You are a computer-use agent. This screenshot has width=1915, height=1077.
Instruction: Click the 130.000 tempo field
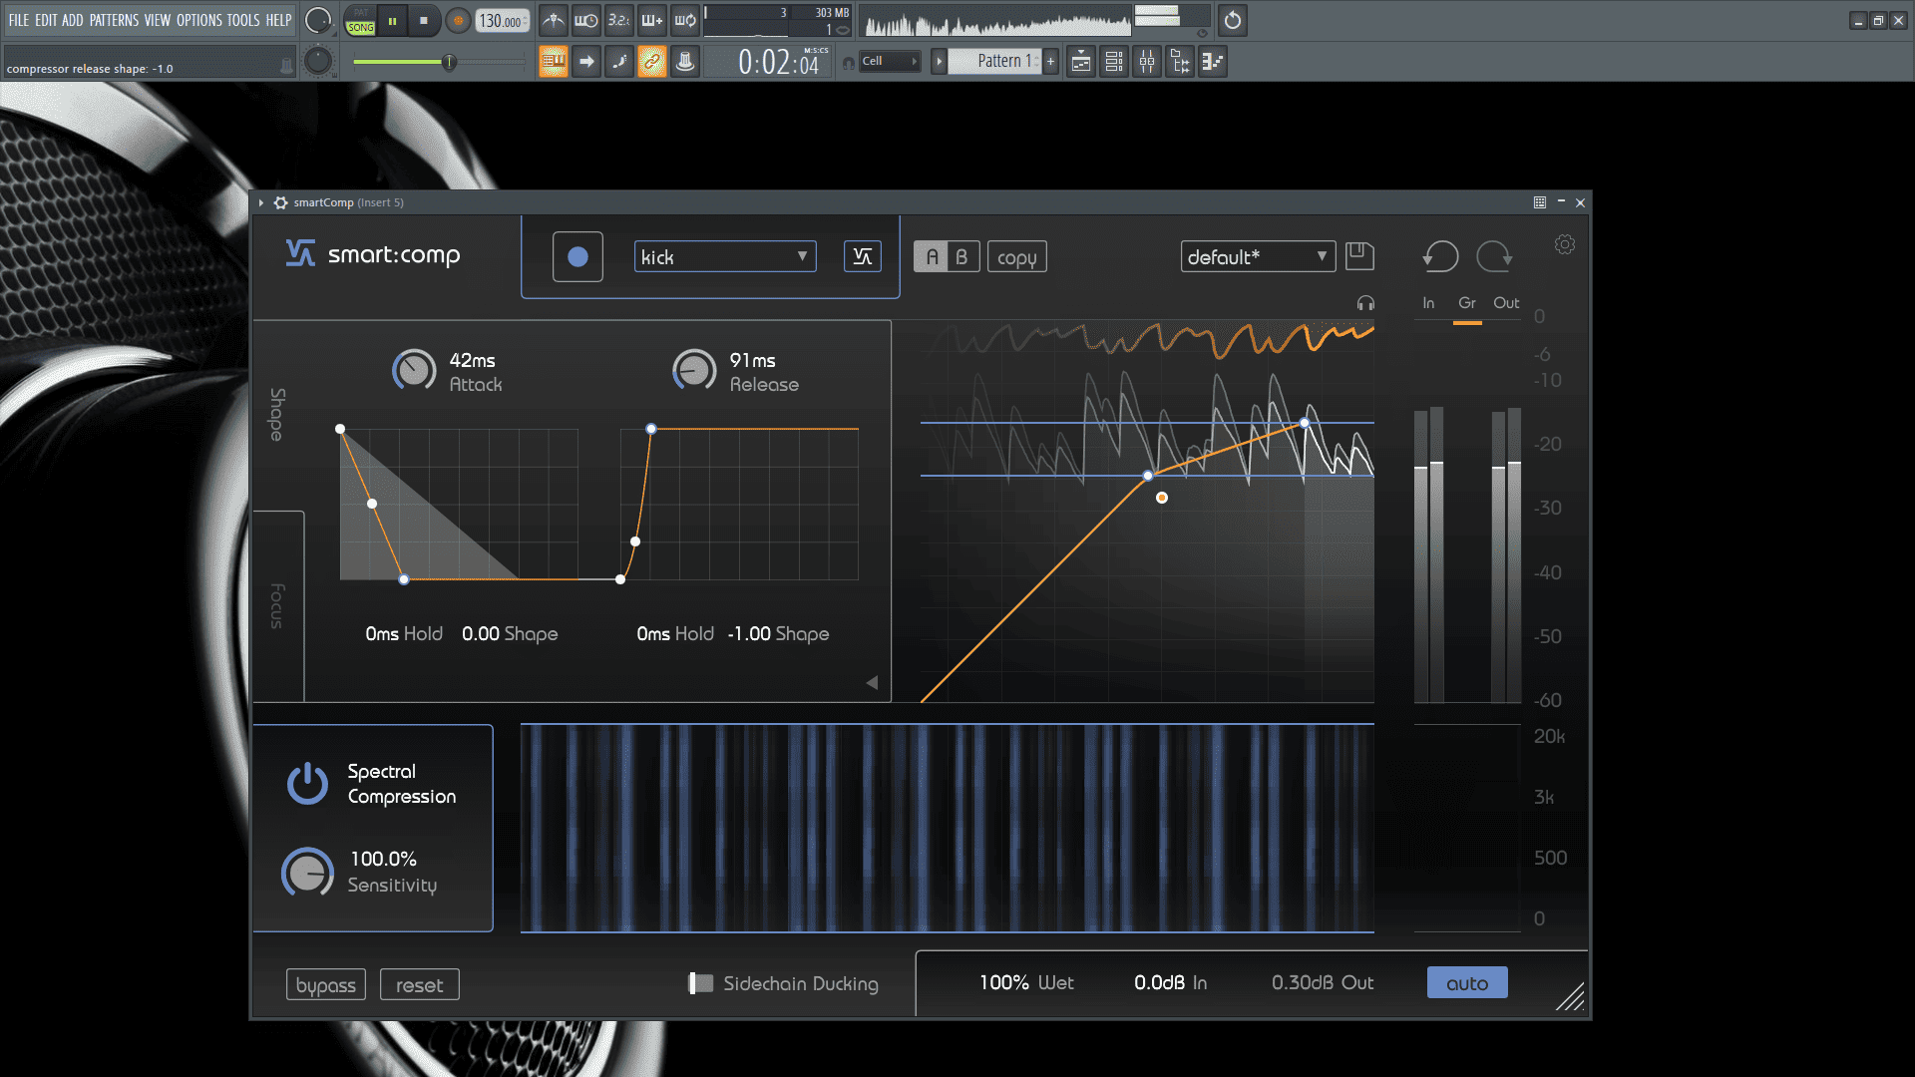point(502,21)
